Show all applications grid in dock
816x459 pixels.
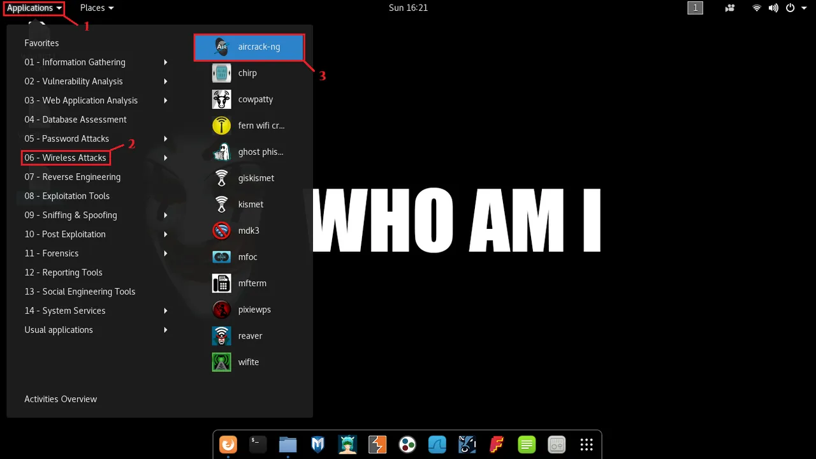586,444
